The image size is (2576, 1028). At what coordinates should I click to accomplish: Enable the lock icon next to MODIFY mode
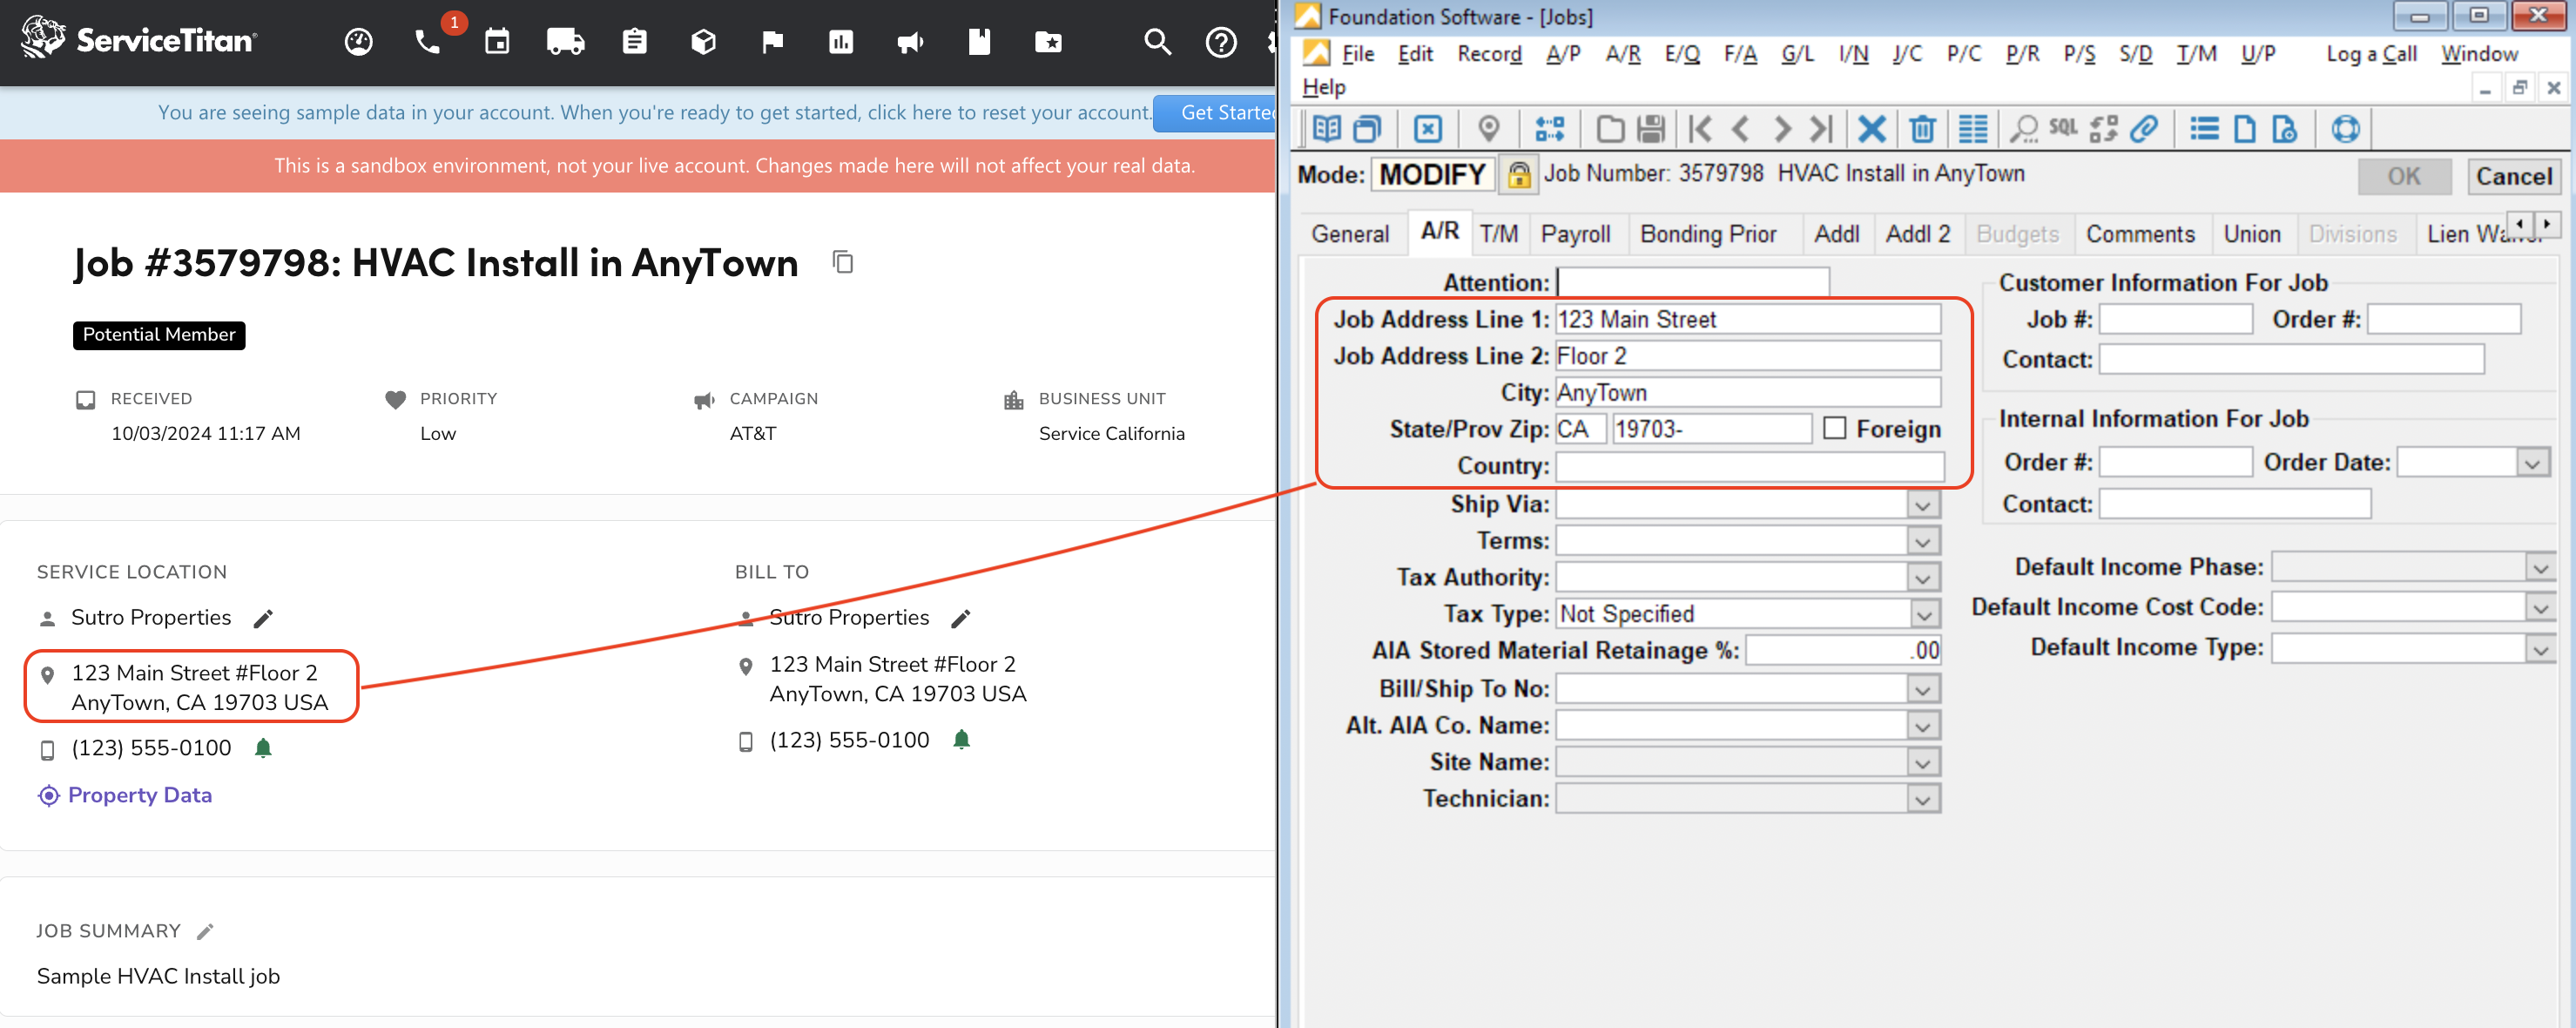1512,174
